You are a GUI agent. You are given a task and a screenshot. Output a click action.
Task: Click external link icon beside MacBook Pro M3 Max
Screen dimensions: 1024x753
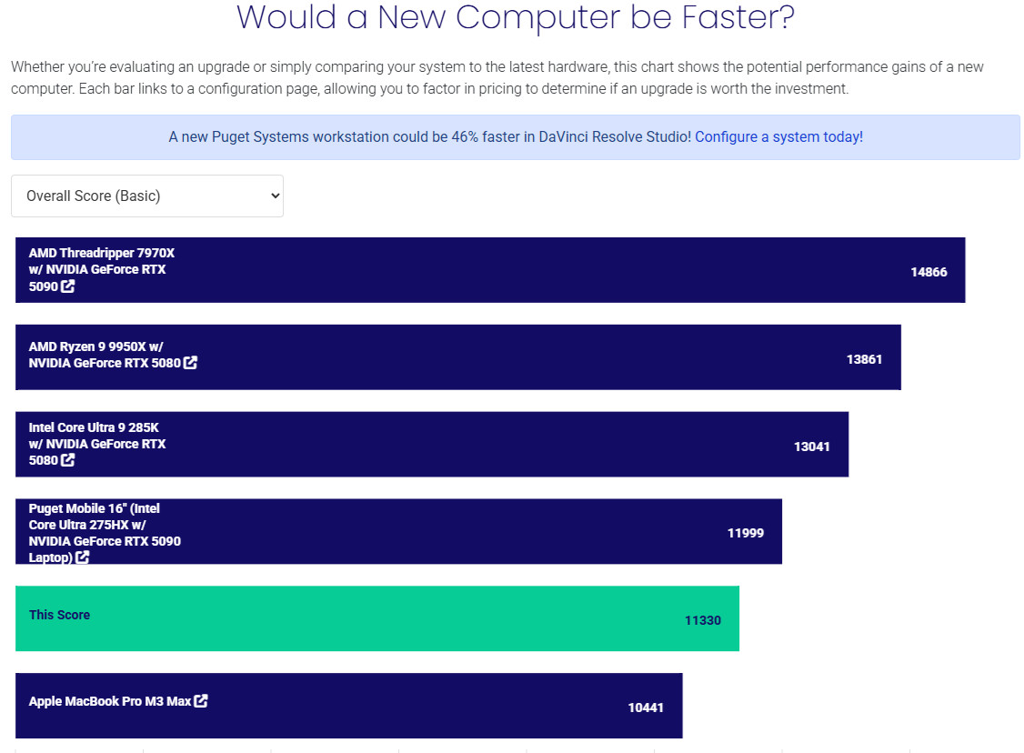[201, 701]
